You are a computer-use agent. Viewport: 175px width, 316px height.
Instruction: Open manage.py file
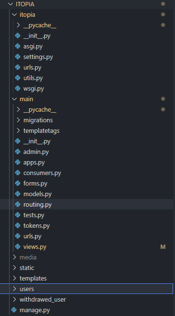tap(34, 310)
